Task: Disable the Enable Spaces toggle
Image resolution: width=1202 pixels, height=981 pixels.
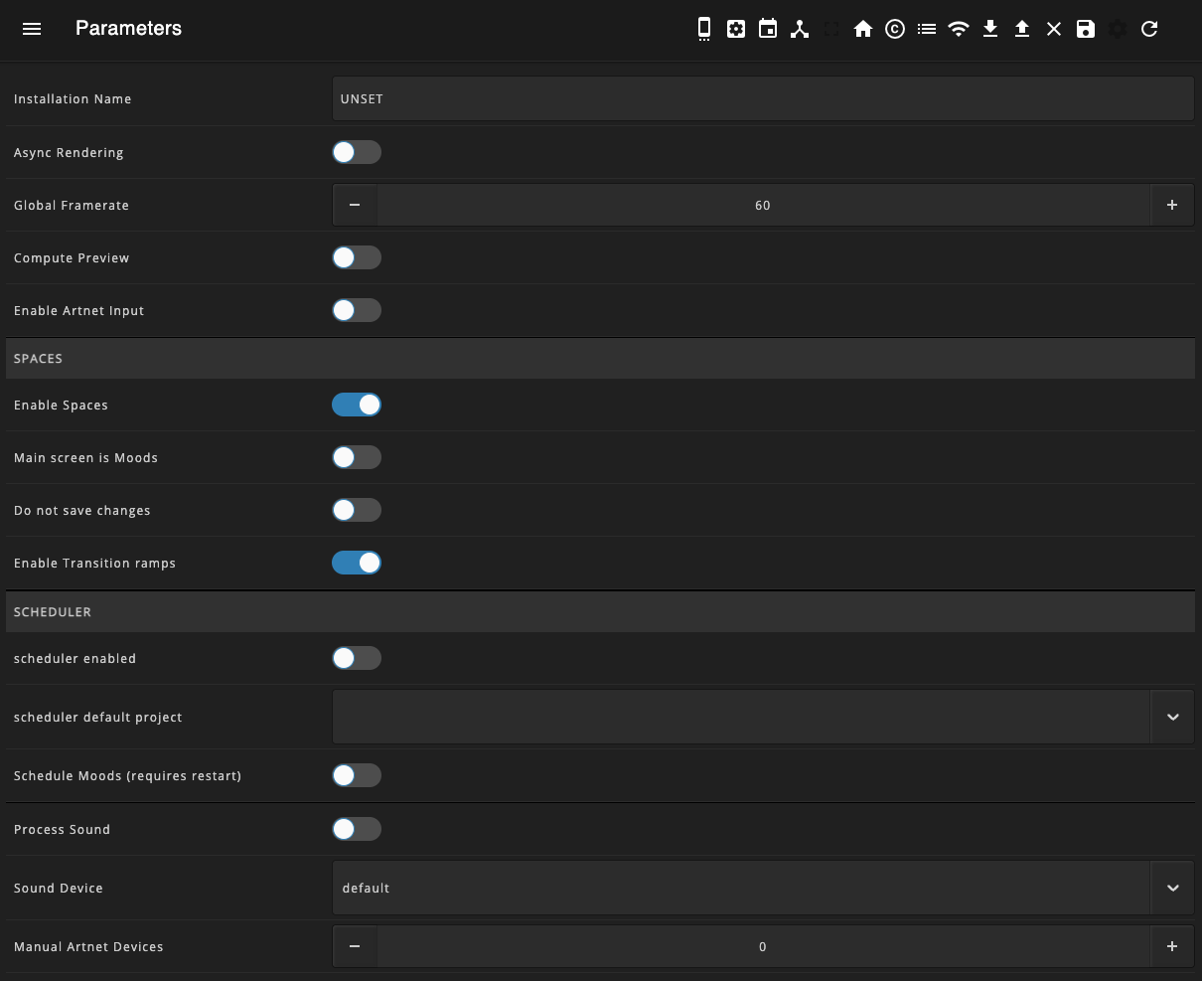Action: (x=357, y=405)
